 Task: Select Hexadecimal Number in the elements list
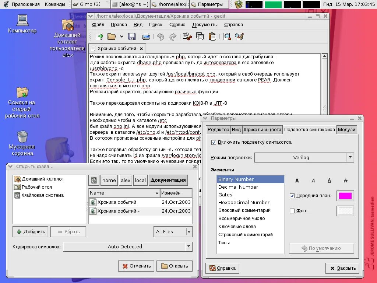click(250, 202)
